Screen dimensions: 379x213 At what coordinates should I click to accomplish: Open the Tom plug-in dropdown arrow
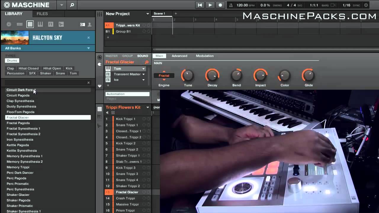tap(143, 69)
